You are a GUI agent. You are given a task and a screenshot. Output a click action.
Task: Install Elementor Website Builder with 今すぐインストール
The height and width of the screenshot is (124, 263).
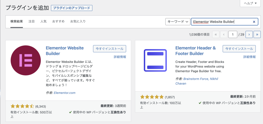(x=109, y=49)
